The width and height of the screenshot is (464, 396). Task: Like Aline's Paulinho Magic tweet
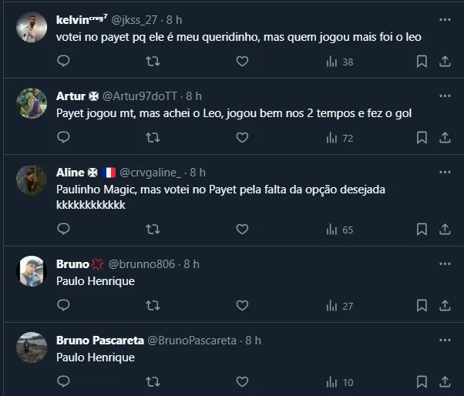point(242,229)
